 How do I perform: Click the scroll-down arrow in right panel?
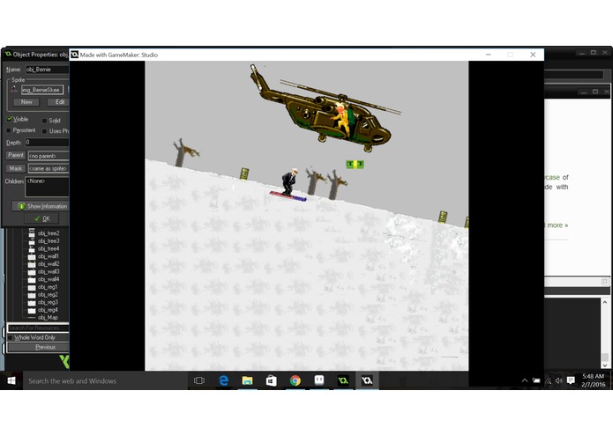605,365
